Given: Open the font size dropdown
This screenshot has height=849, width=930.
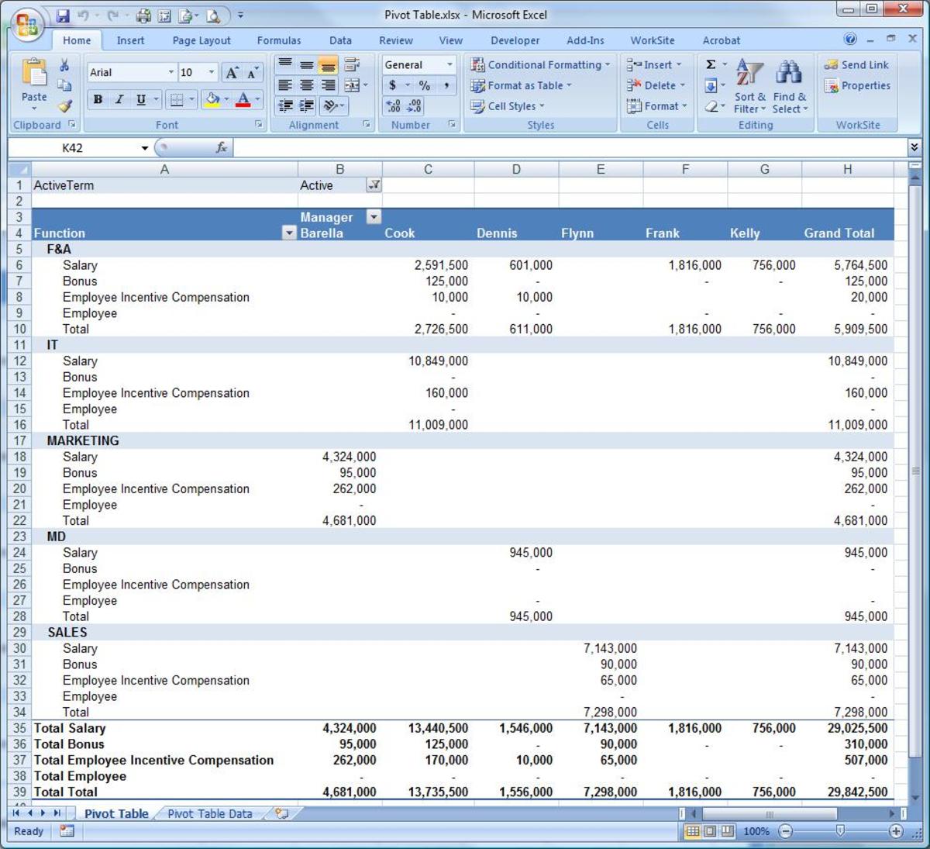Looking at the screenshot, I should click(x=210, y=71).
